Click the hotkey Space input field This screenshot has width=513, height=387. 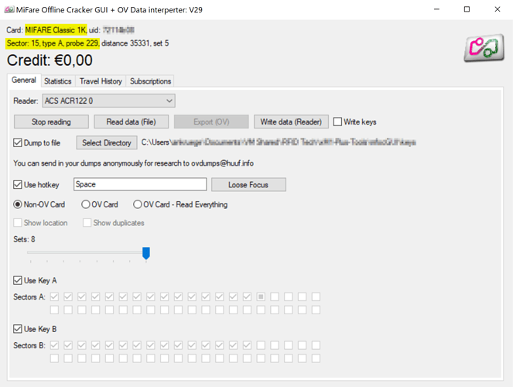coord(140,184)
